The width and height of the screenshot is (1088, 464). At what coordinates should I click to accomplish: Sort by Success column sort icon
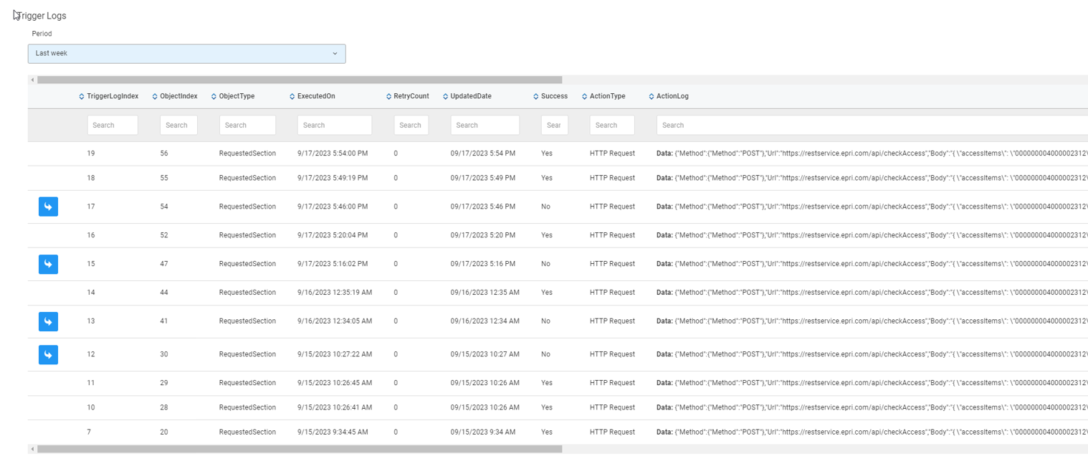click(x=536, y=97)
